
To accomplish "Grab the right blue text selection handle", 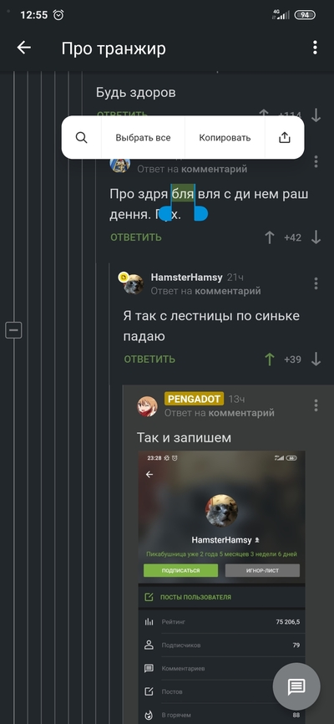I will [200, 214].
